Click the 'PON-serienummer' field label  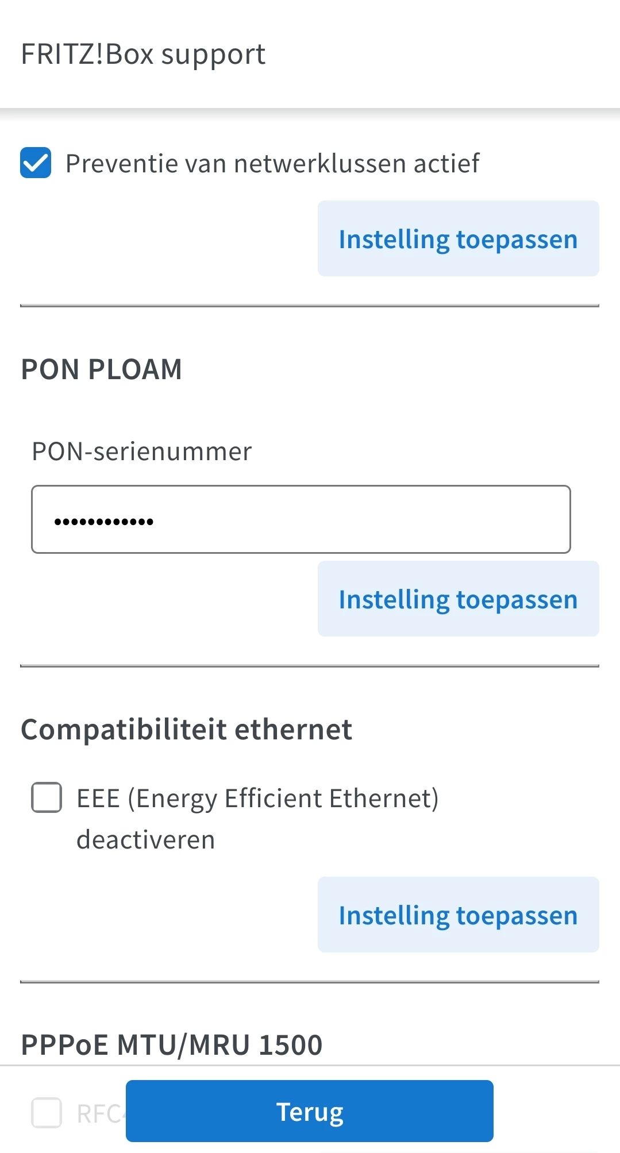[x=141, y=452]
